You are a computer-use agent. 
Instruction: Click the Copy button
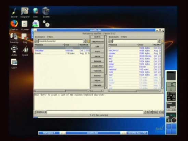[97, 52]
